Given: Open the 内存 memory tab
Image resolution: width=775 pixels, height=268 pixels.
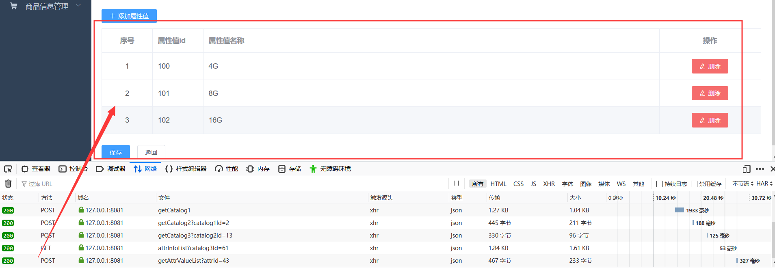Looking at the screenshot, I should (x=258, y=169).
